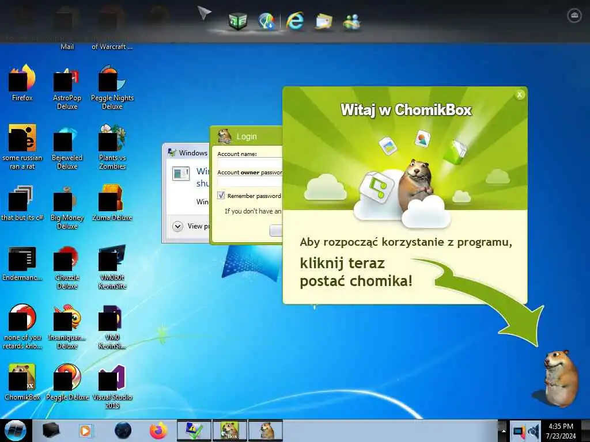Expand View details in Windows dialog

tap(177, 226)
